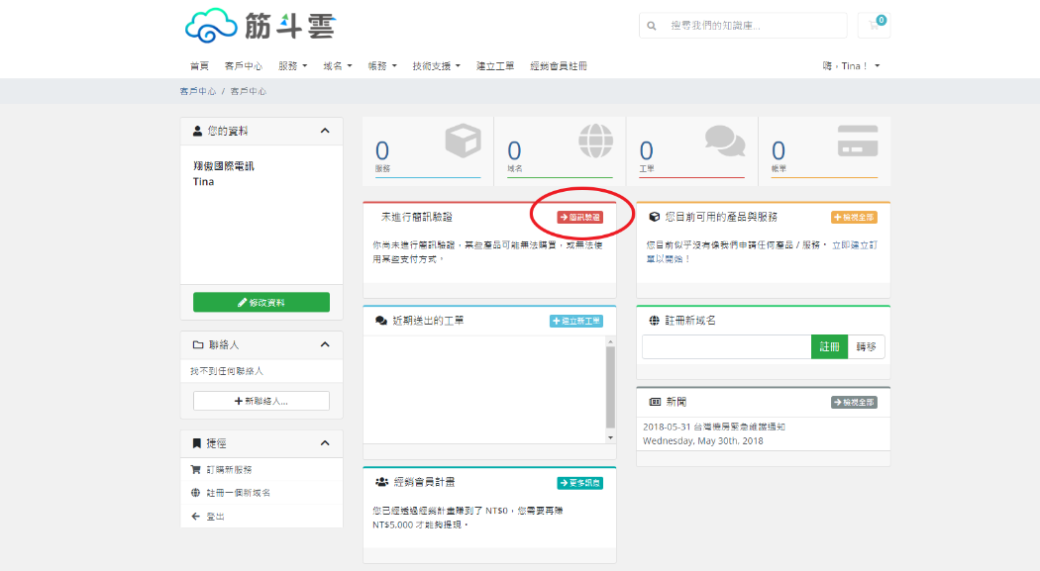The image size is (1040, 571).
Task: Click the newspaper icon beside 新聞
Action: pyautogui.click(x=653, y=401)
